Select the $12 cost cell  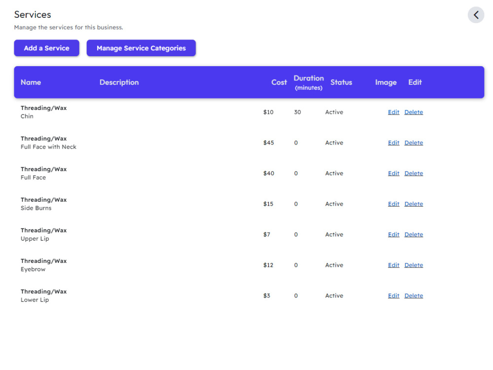coord(268,265)
